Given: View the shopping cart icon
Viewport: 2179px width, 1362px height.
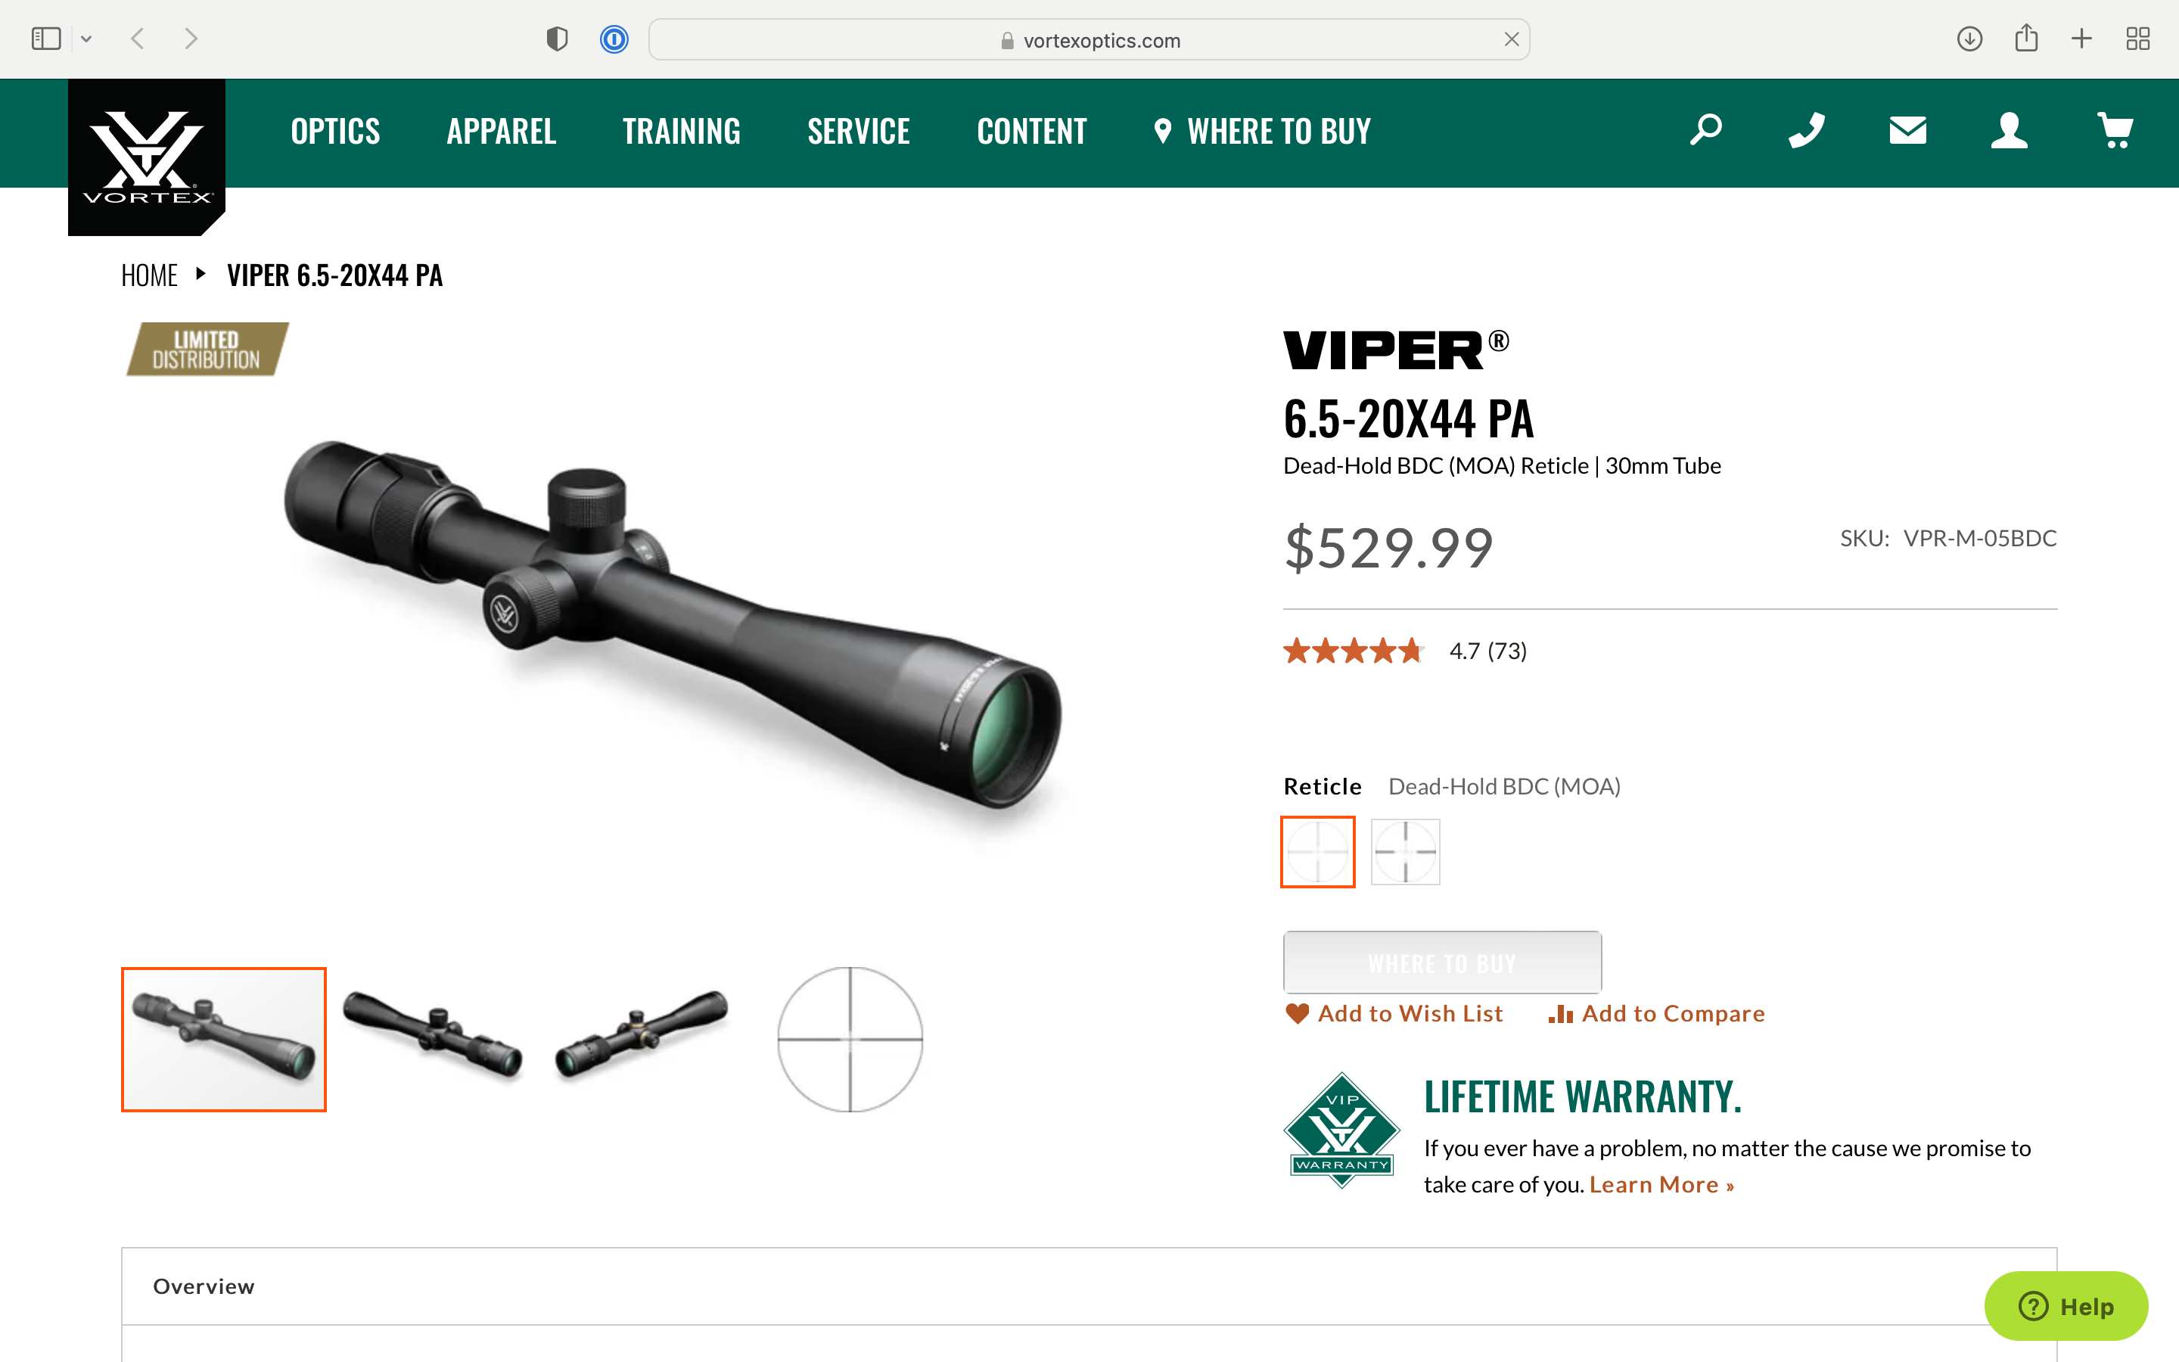Looking at the screenshot, I should coord(2115,131).
